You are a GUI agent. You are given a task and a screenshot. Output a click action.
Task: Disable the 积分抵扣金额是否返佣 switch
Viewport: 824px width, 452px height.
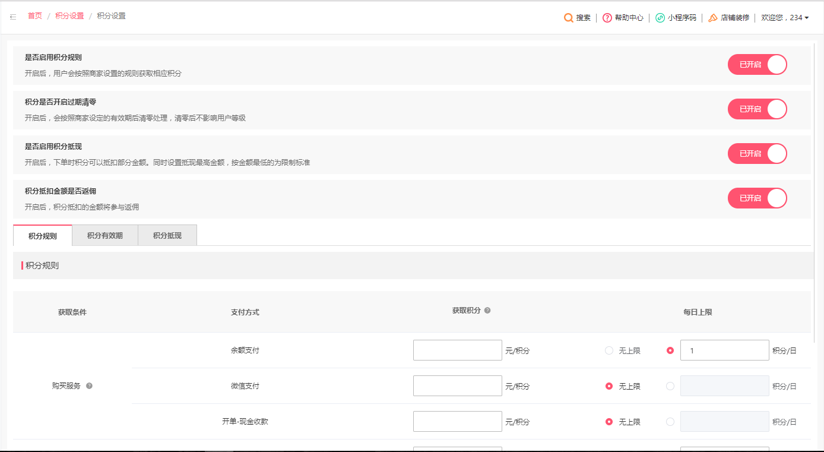pos(757,198)
